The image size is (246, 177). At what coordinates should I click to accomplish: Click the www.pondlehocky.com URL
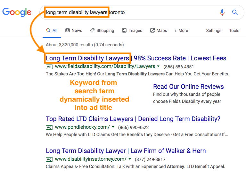coord(82,127)
